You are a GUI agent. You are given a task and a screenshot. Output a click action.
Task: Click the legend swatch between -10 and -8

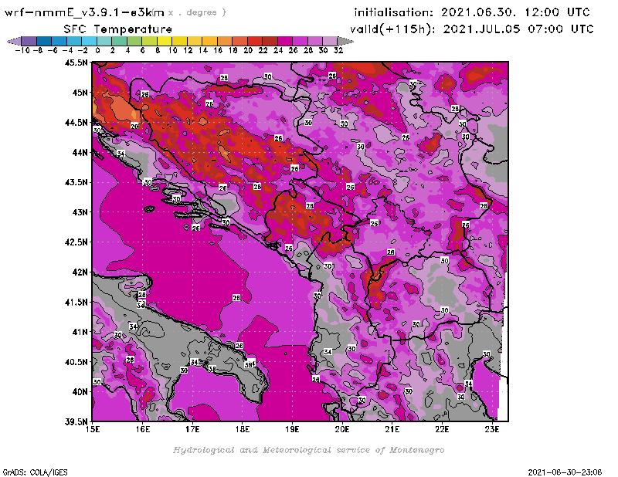(x=29, y=41)
